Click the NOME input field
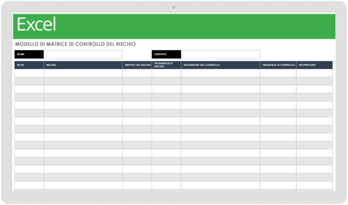 (x=83, y=54)
